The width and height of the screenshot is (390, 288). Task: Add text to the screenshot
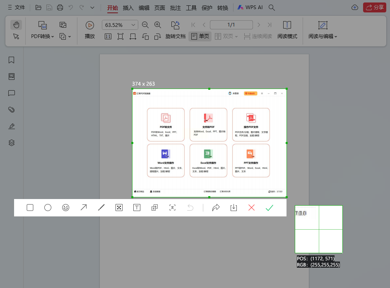[x=137, y=207]
